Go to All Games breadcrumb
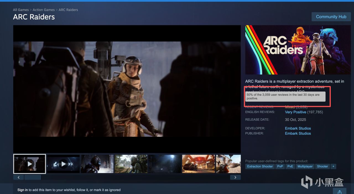 [21, 10]
